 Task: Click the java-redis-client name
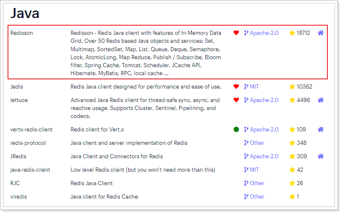tap(30, 170)
